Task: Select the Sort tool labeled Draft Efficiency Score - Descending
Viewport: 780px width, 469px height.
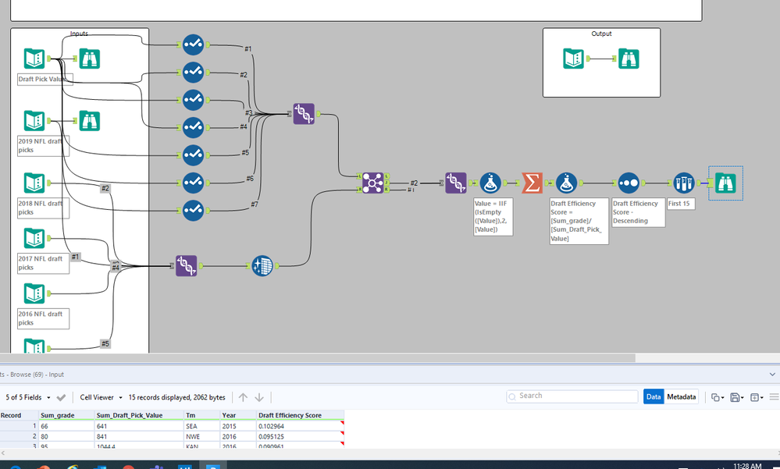Action: [628, 183]
